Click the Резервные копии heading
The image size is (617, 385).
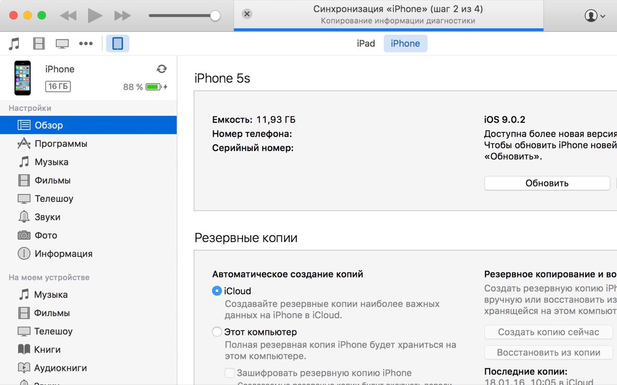246,238
